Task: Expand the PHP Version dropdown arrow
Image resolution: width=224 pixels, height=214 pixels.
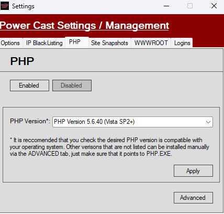Action: point(208,122)
